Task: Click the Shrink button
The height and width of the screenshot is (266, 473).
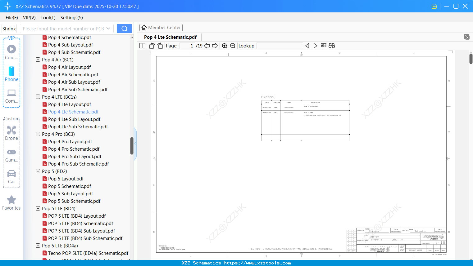Action: coord(9,28)
